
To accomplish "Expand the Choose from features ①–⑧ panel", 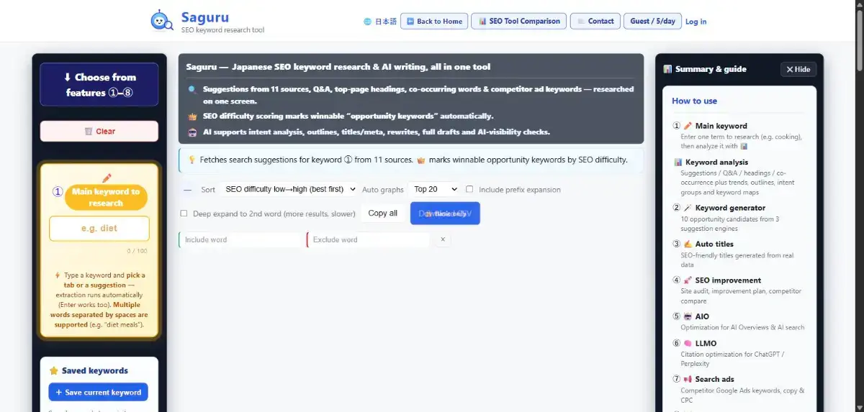I will (x=99, y=85).
